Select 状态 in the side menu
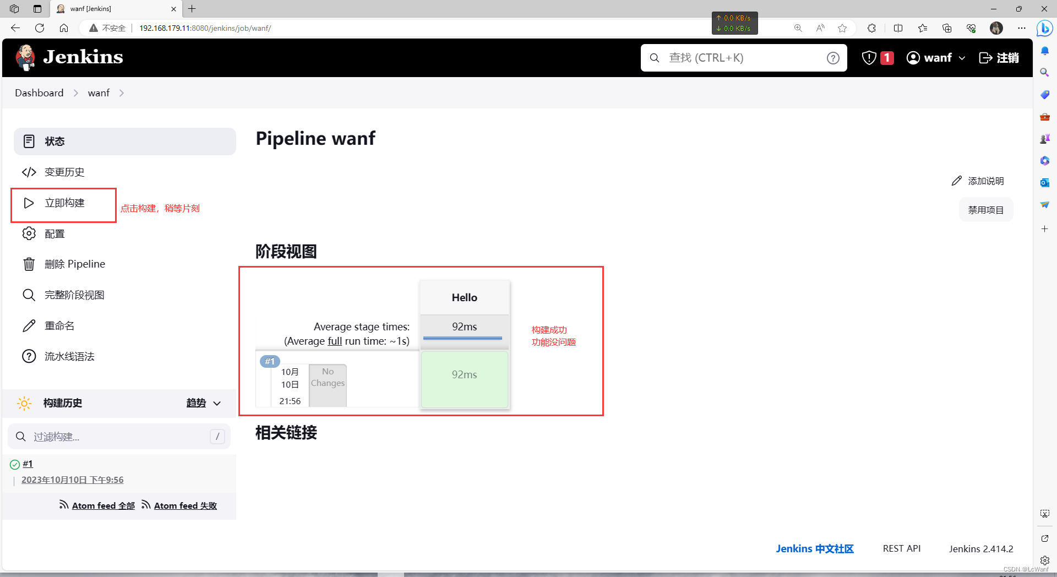Image resolution: width=1057 pixels, height=577 pixels. pyautogui.click(x=125, y=141)
